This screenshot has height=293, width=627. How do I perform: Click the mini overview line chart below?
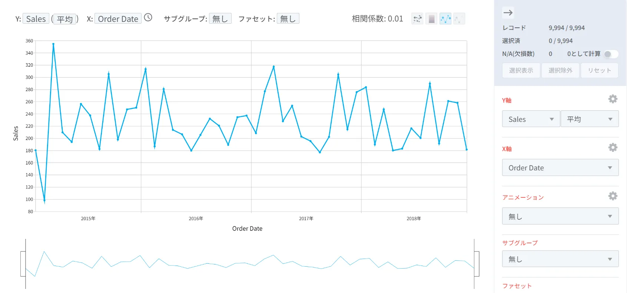(x=250, y=264)
